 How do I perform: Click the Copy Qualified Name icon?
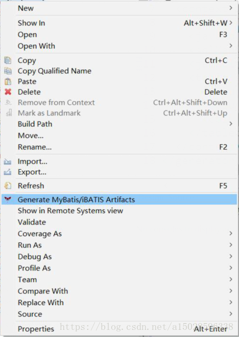click(8, 71)
